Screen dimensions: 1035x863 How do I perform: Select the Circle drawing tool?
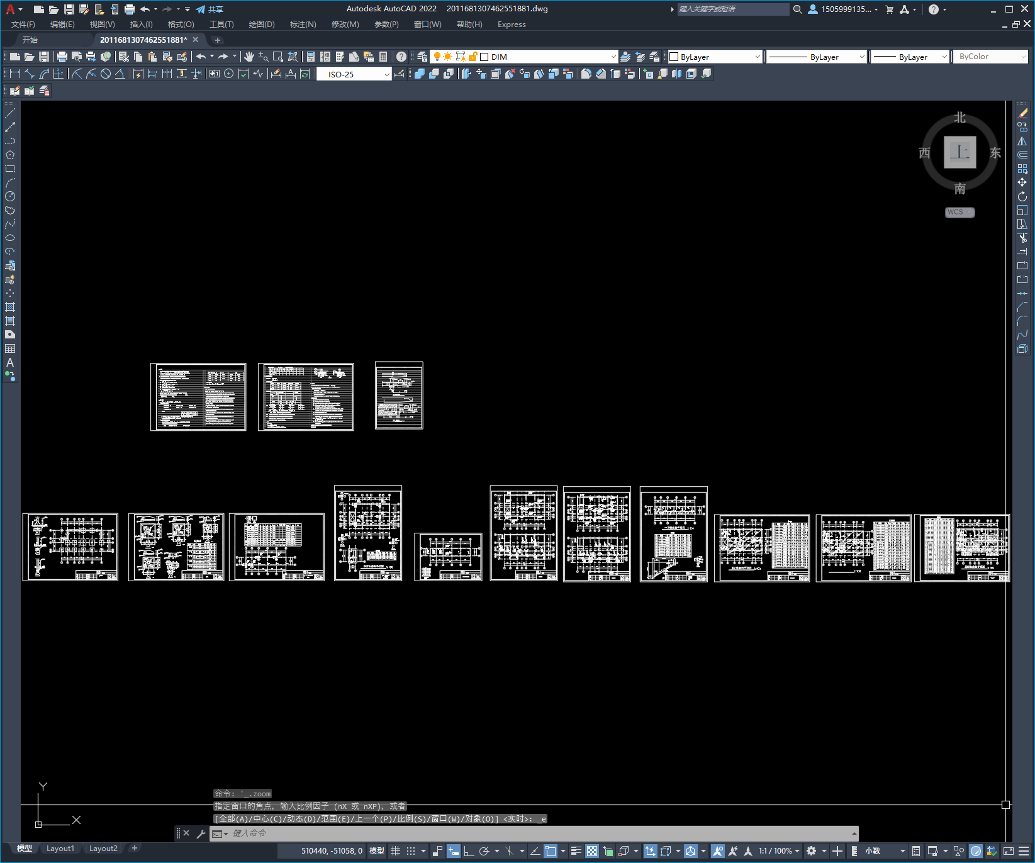point(10,196)
